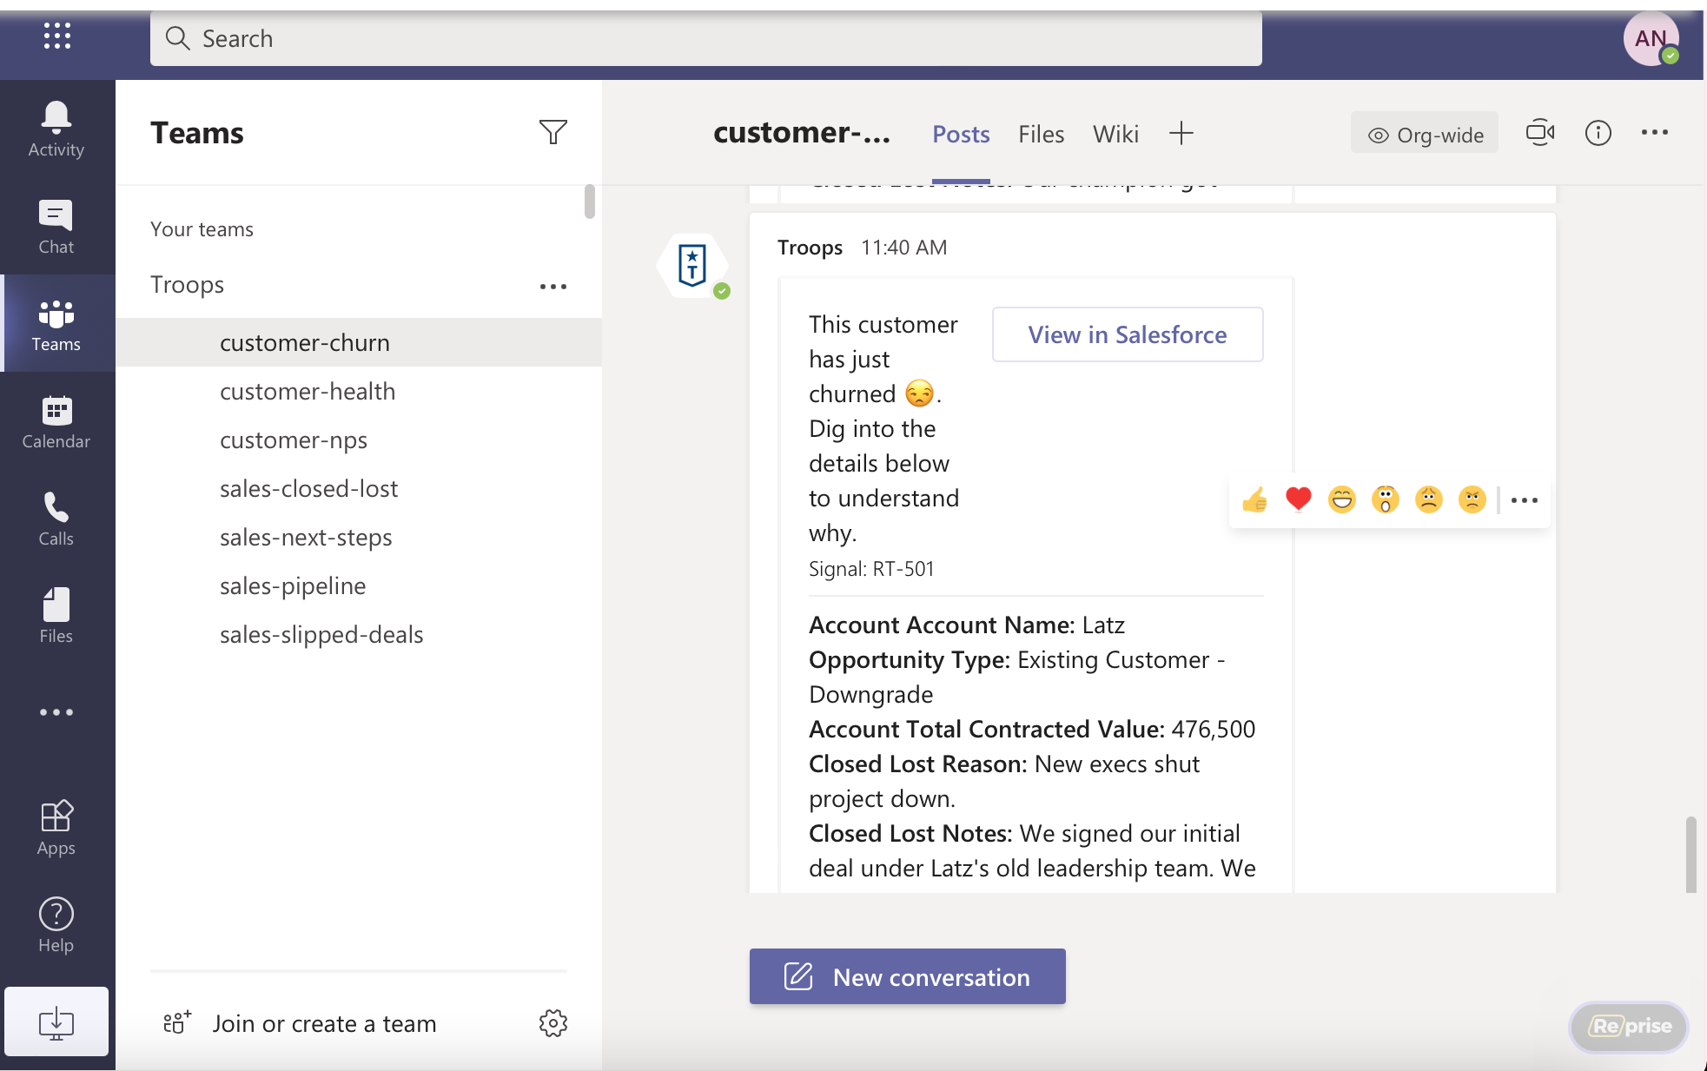Open Files in left sidebar
Screen dimensions: 1707x1071
point(56,616)
